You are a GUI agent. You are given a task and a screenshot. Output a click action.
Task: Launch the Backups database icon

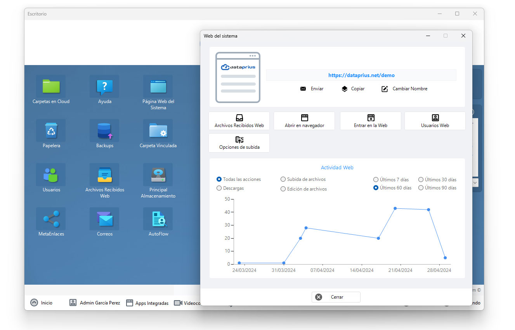click(104, 131)
